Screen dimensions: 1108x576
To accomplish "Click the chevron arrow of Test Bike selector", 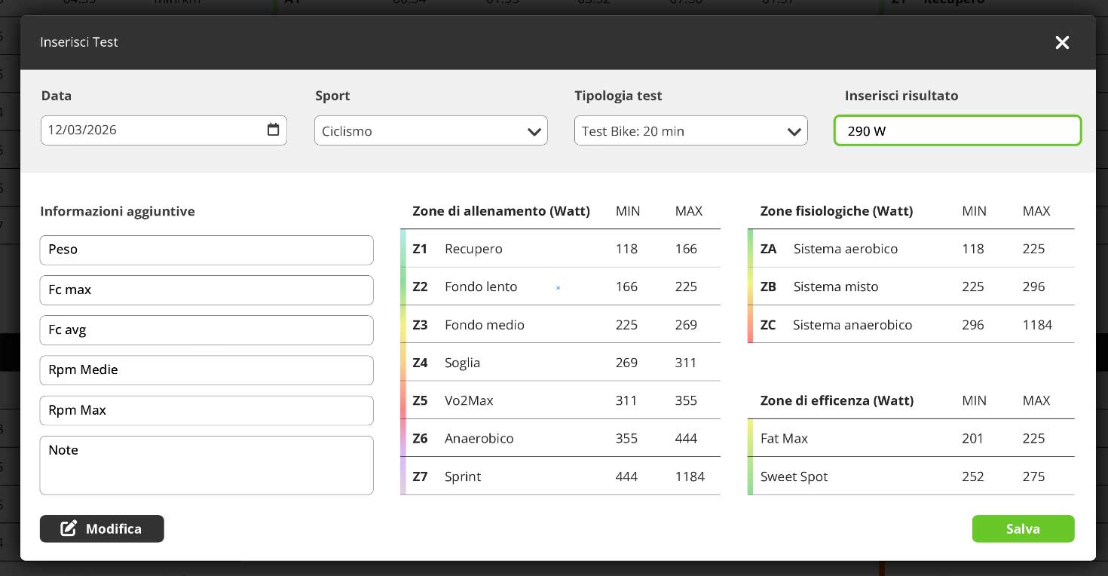I will tap(794, 132).
